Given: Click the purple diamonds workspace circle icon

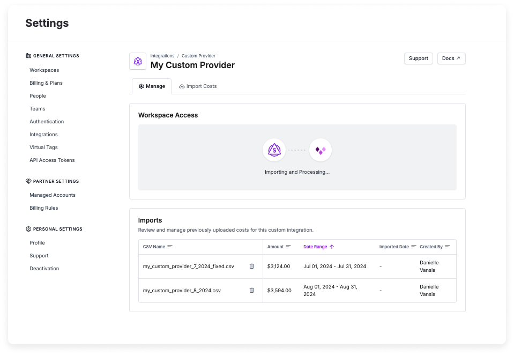Looking at the screenshot, I should pos(321,150).
